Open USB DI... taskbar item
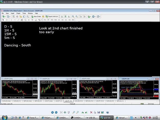This screenshot has width=160, height=120. (92, 118)
